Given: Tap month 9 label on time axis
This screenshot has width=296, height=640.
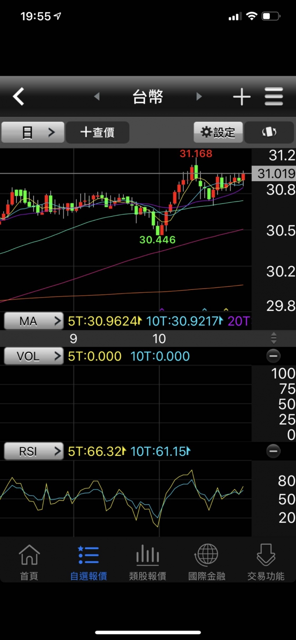Looking at the screenshot, I should pyautogui.click(x=73, y=339).
